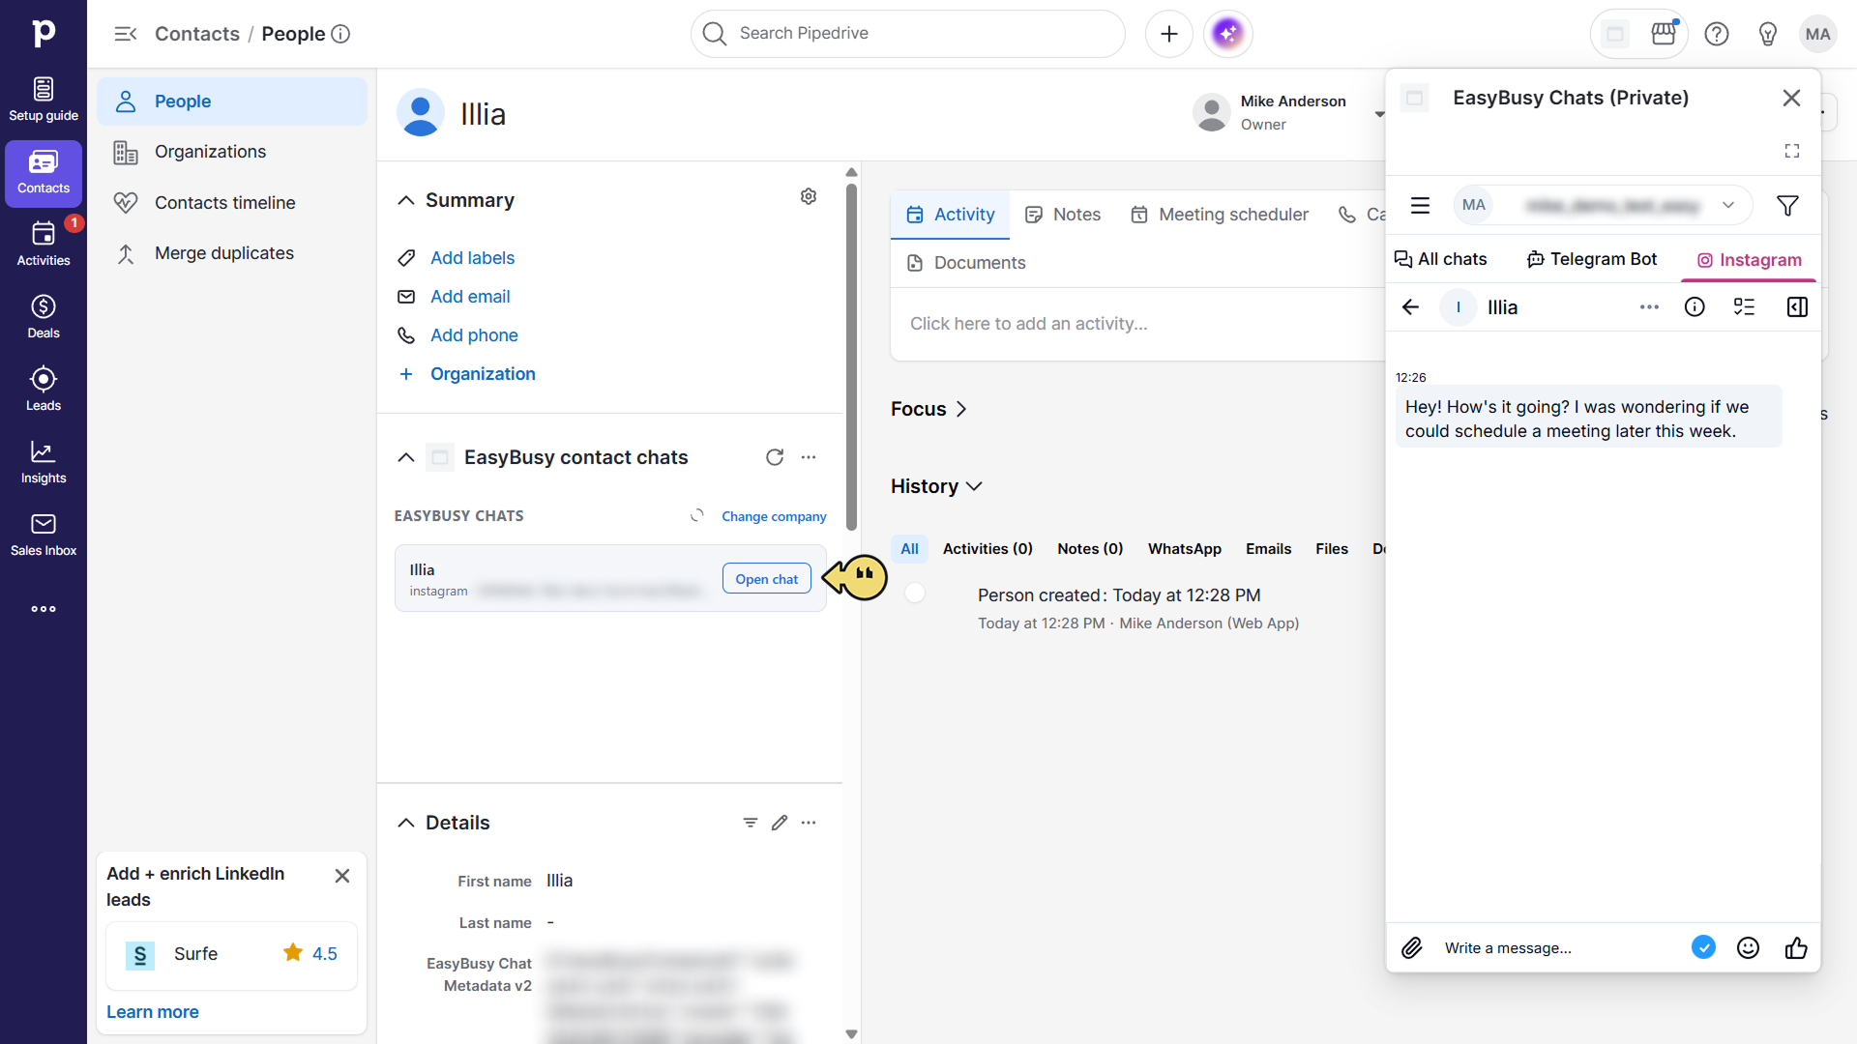
Task: Open Leads section in sidebar
Action: [44, 389]
